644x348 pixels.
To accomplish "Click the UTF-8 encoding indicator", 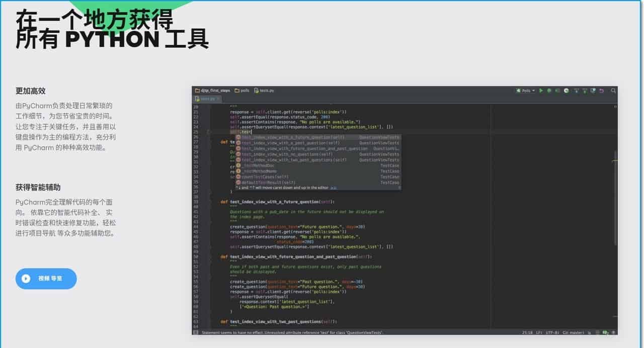I will [x=552, y=332].
